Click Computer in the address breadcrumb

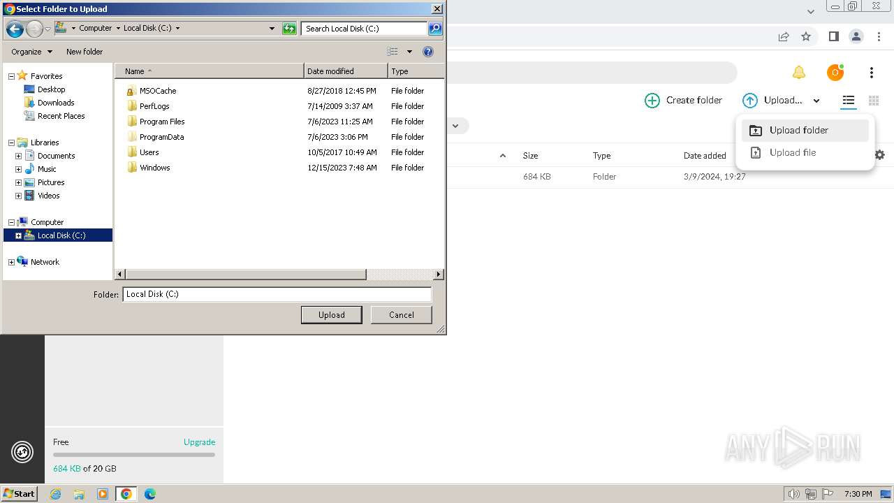95,29
